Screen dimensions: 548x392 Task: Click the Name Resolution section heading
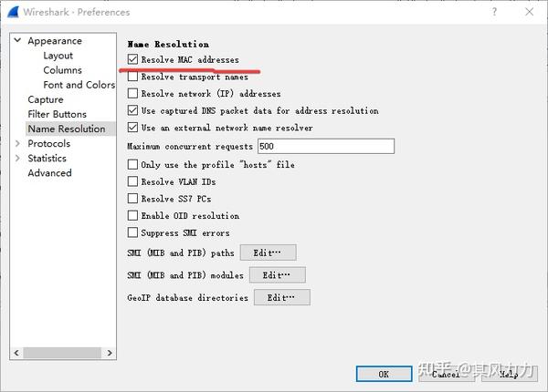click(168, 45)
